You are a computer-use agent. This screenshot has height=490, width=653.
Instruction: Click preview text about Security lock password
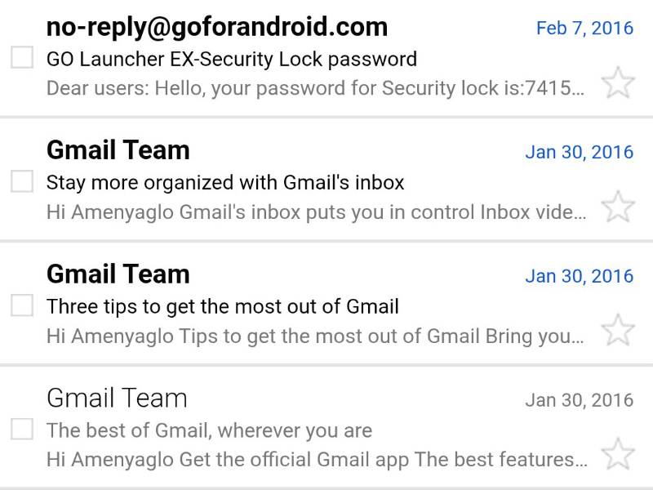click(315, 88)
